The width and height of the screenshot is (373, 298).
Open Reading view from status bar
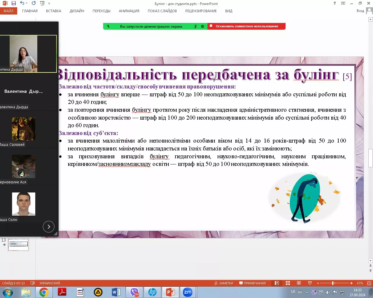299,283
